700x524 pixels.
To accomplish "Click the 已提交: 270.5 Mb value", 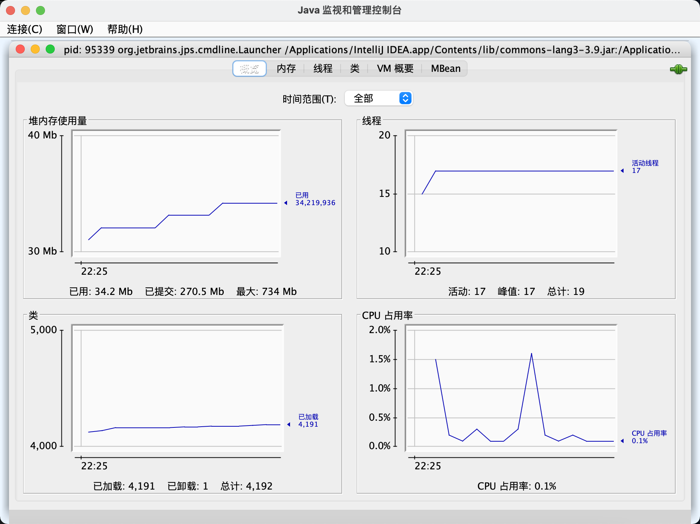I will (184, 292).
